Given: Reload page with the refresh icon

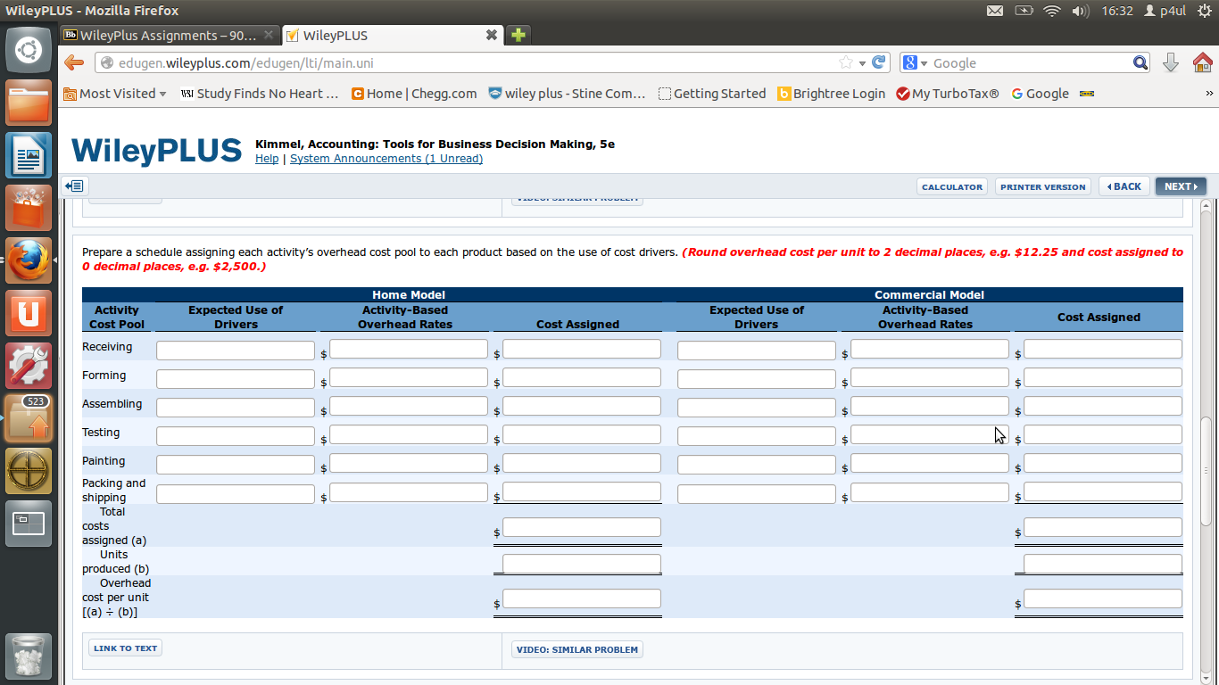Looking at the screenshot, I should (x=879, y=62).
